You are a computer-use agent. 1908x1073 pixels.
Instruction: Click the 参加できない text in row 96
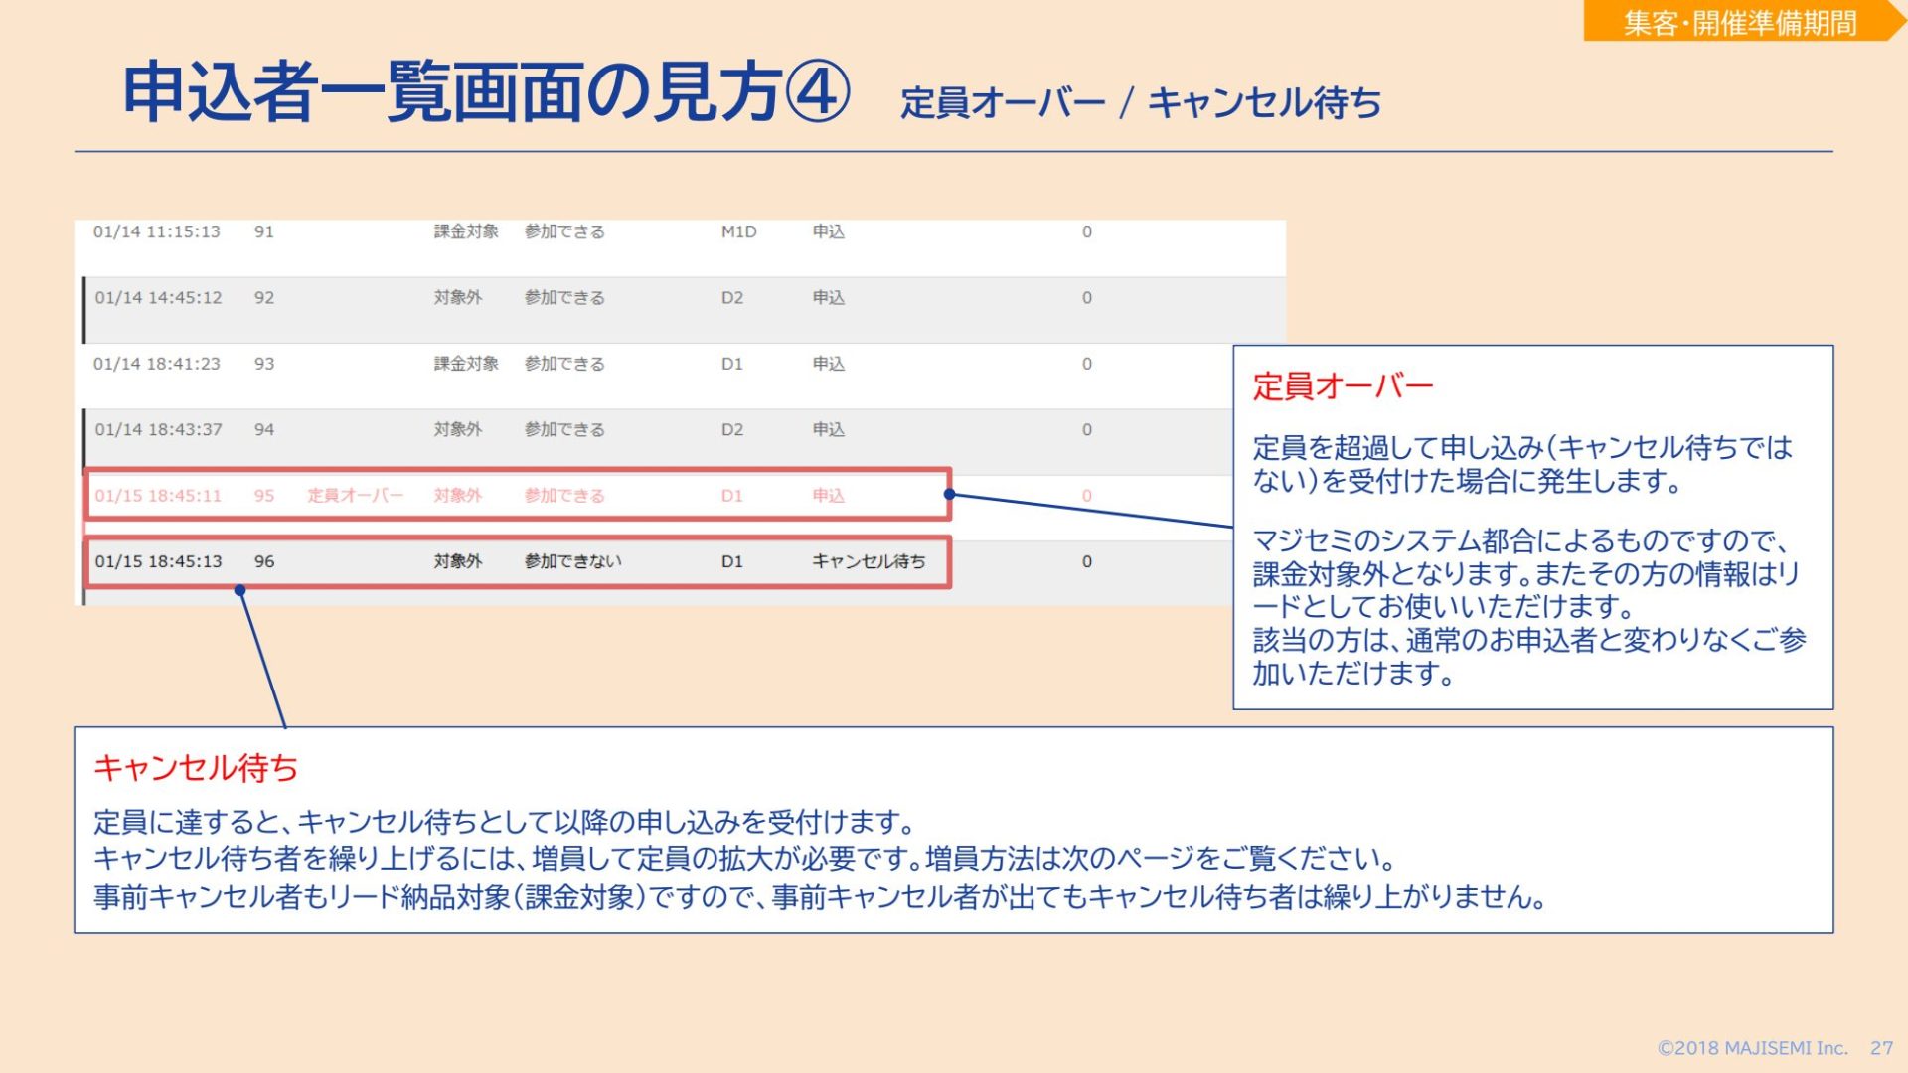tap(572, 561)
